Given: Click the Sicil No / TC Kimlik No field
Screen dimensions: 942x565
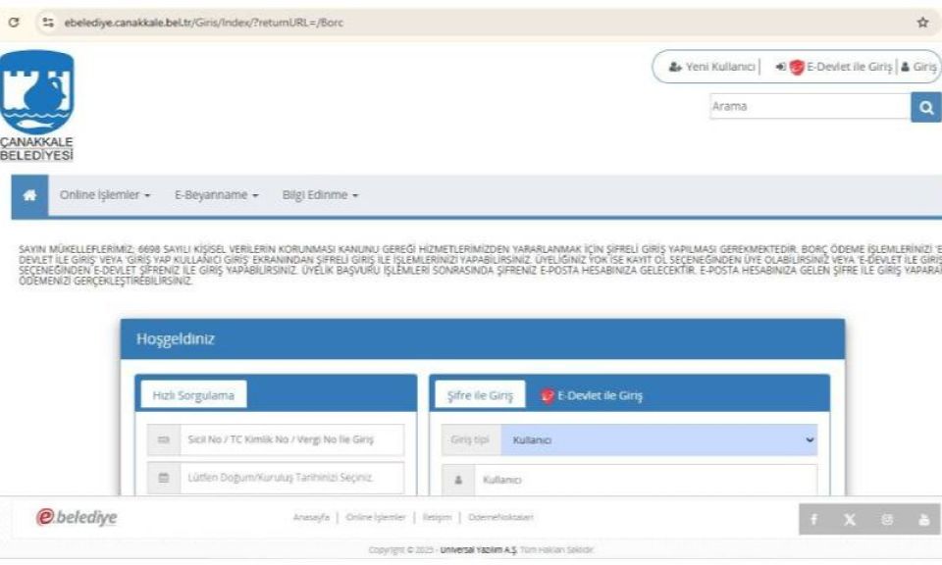Looking at the screenshot, I should click(280, 440).
